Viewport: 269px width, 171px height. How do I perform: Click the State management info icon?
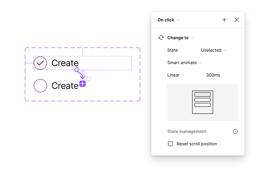tap(235, 131)
